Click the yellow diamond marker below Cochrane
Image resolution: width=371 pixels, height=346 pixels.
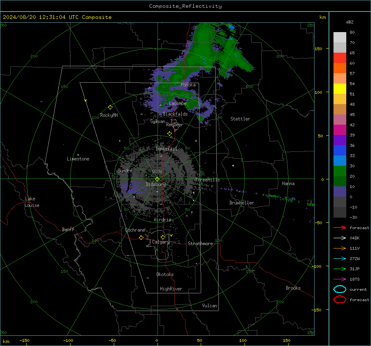141,237
